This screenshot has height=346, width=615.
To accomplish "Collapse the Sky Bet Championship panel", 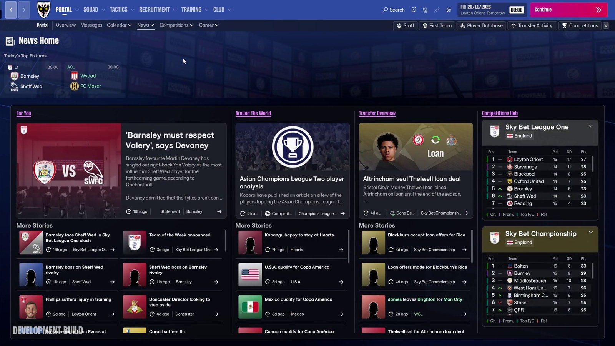I will (591, 233).
